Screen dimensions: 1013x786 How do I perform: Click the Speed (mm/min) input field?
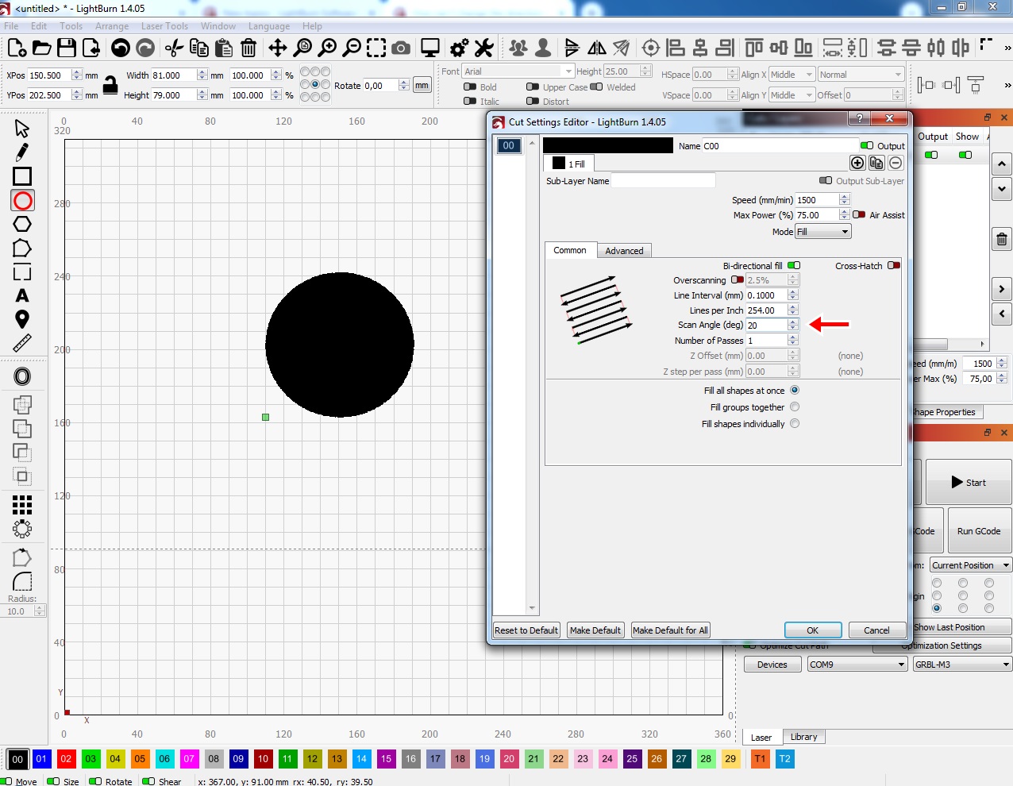[x=817, y=200]
